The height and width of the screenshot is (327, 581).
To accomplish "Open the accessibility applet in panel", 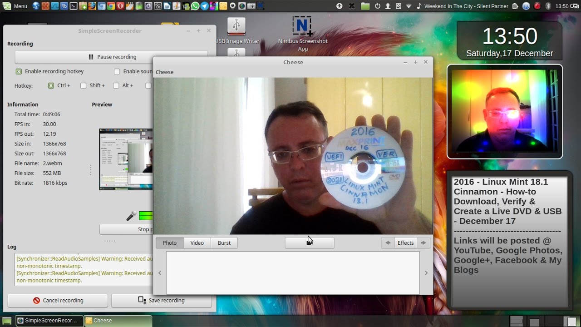I will [x=339, y=6].
